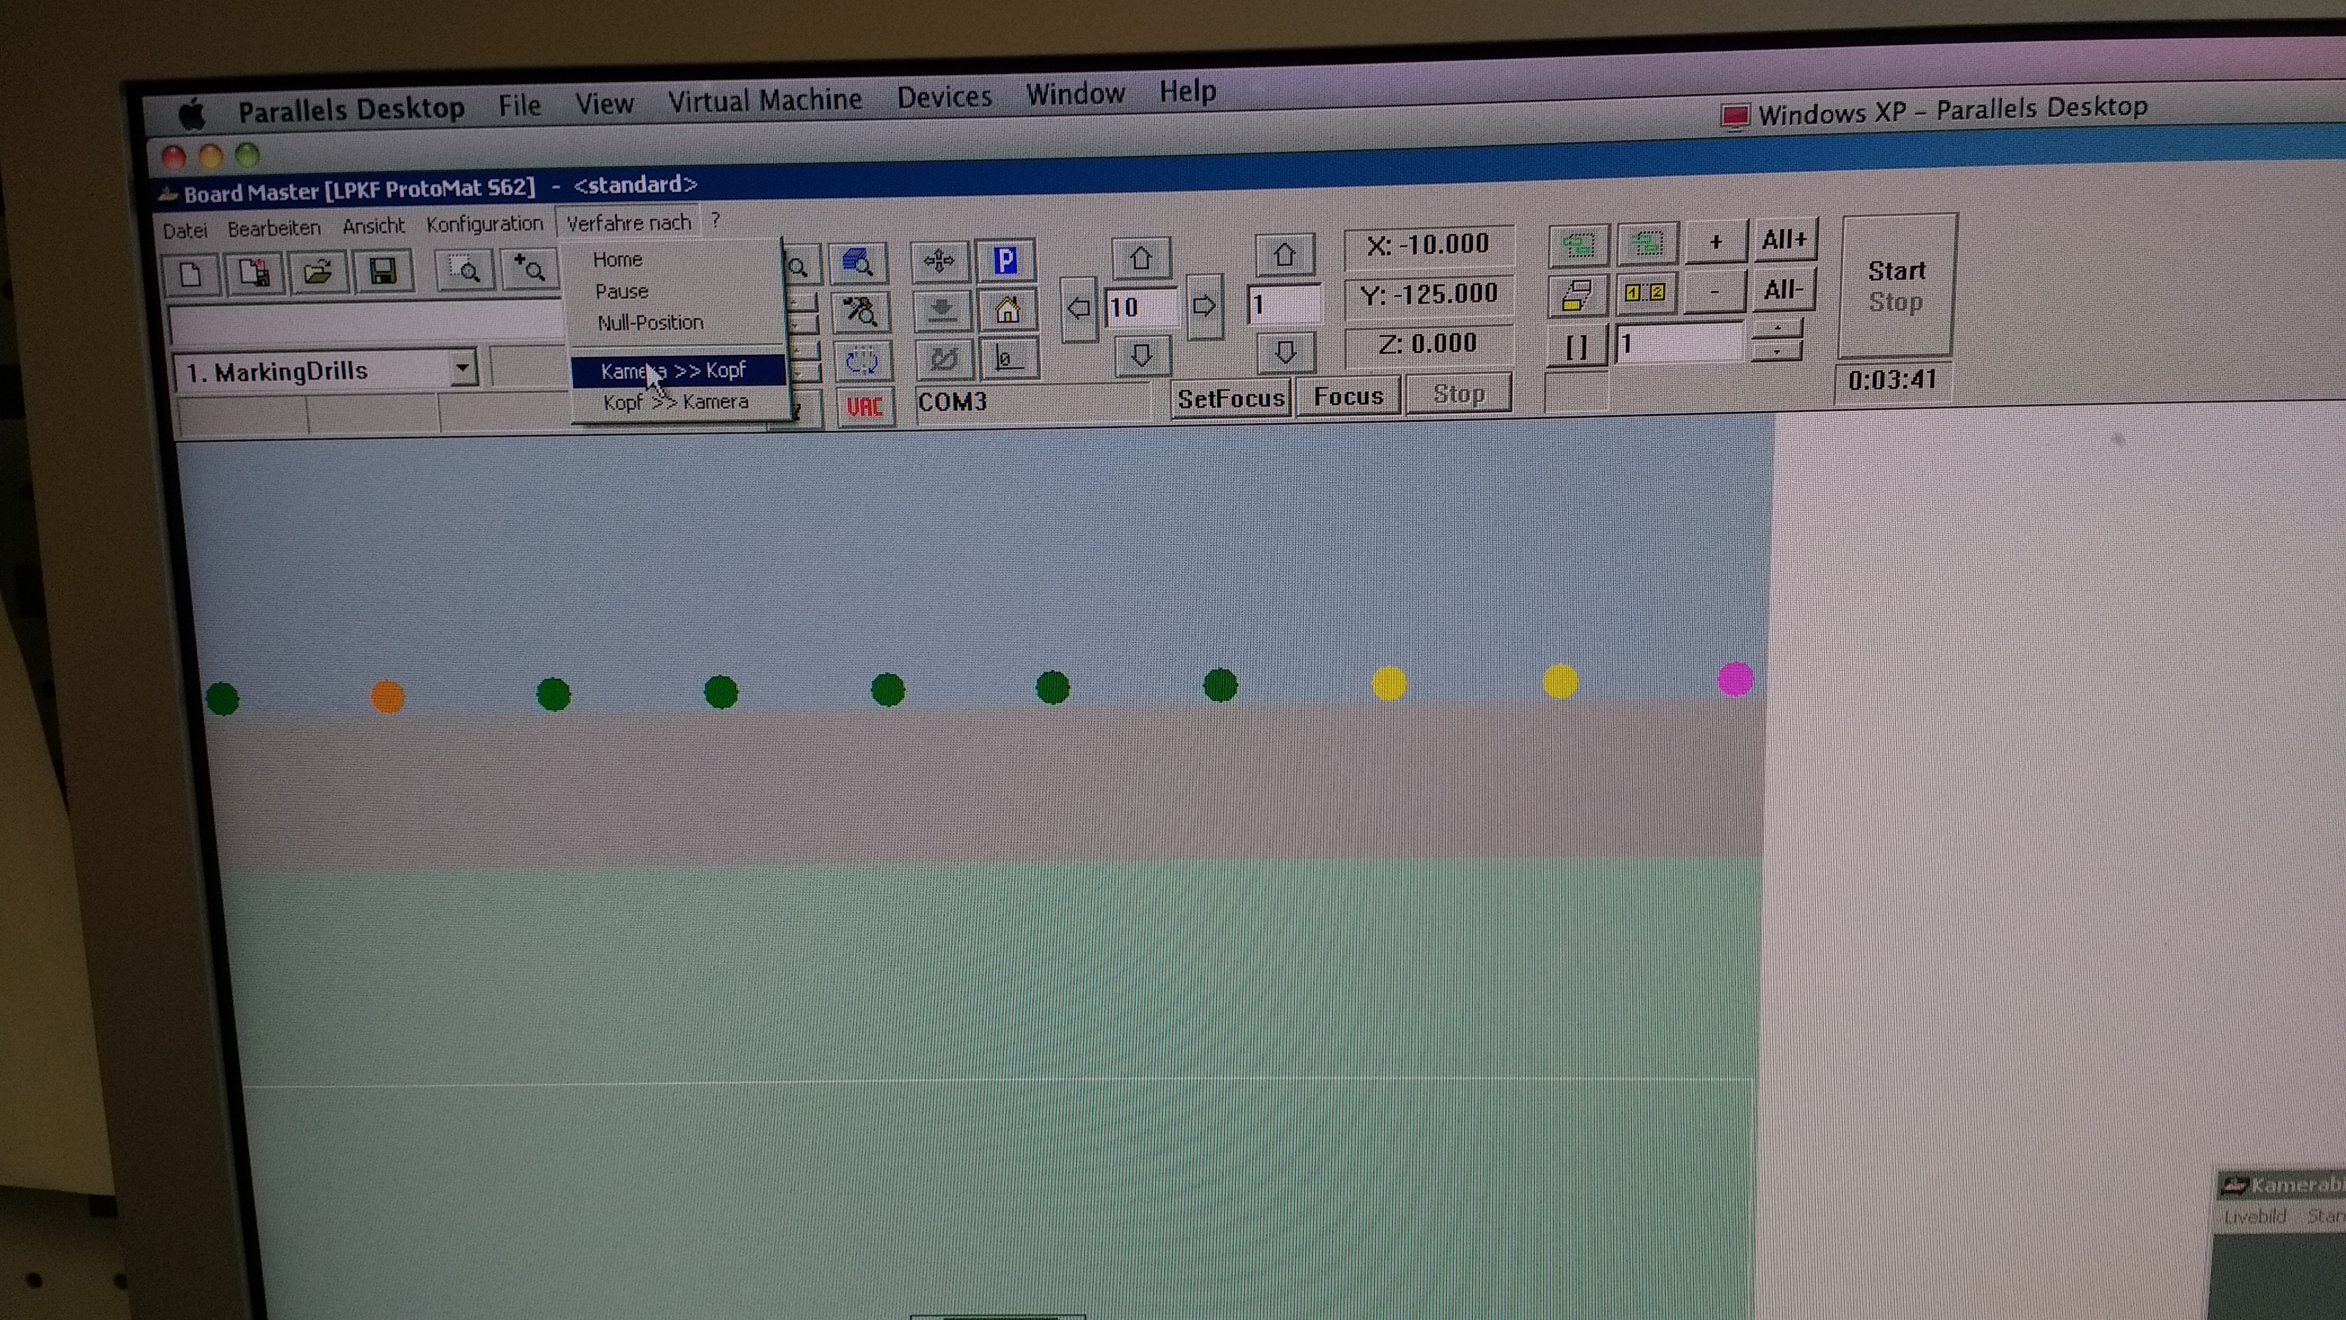The width and height of the screenshot is (2346, 1320).
Task: Select Kopf >> Kamera menu entry
Action: tap(677, 402)
